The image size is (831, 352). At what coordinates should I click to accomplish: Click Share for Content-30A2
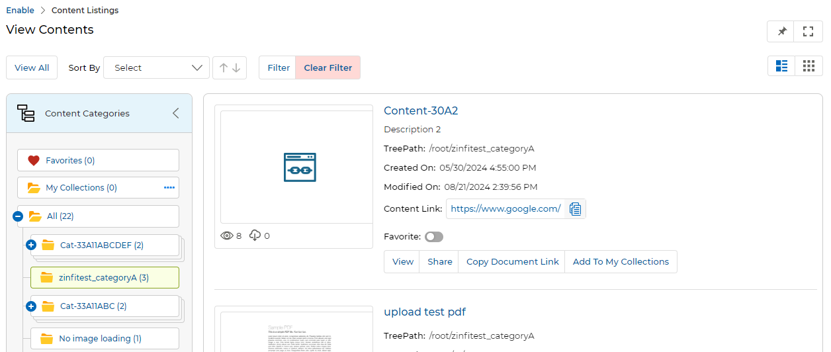point(439,261)
